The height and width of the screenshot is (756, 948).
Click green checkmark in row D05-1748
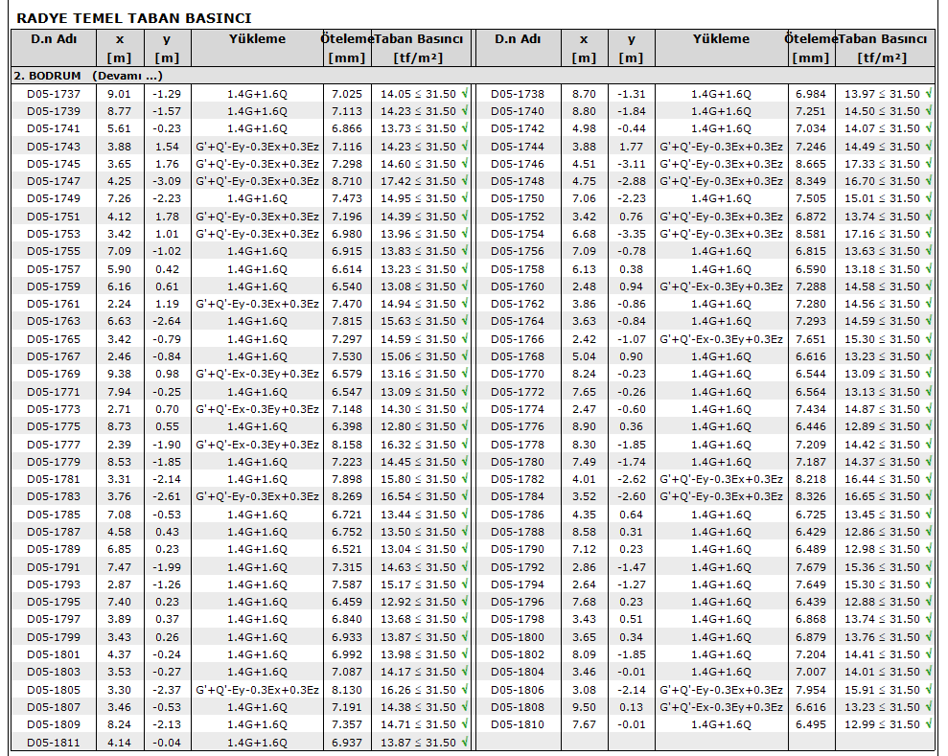tap(929, 181)
